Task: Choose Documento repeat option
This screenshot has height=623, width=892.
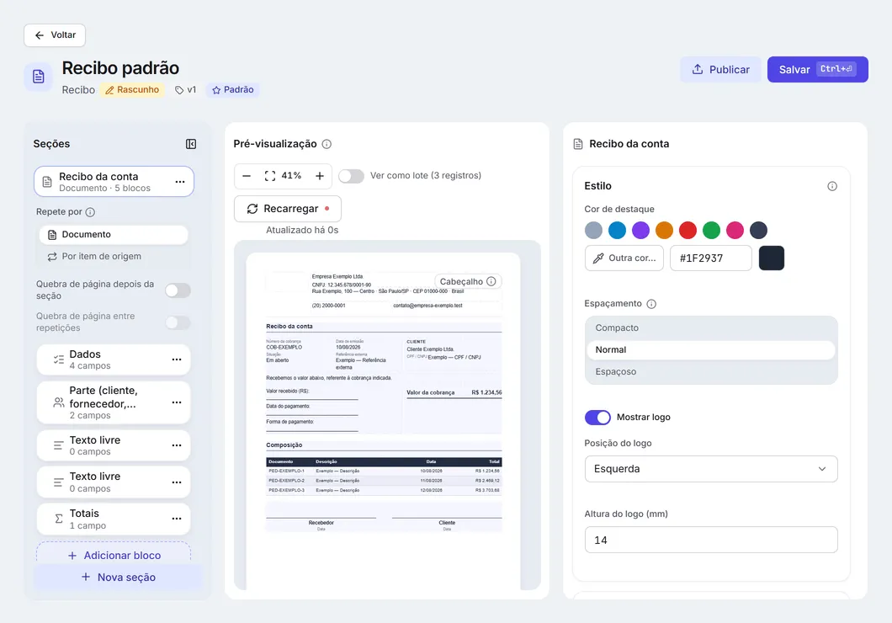Action: 114,234
